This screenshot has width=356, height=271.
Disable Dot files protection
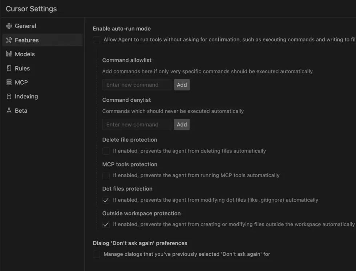106,200
